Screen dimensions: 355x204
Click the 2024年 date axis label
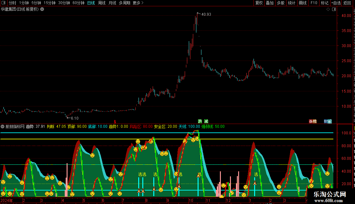click(x=7, y=200)
